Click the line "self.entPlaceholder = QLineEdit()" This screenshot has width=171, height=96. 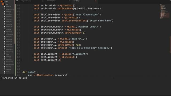(x=57, y=18)
